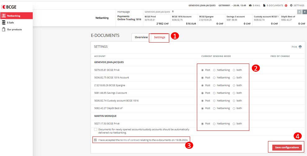Select both for BCGE Epargne
Image resolution: width=307 pixels, height=156 pixels.
pyautogui.click(x=234, y=85)
